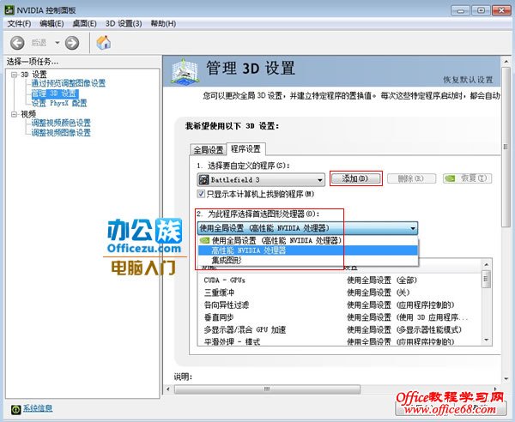Choose 高性能 NVIDIA 处理器 option
The width and height of the screenshot is (515, 422).
click(308, 250)
